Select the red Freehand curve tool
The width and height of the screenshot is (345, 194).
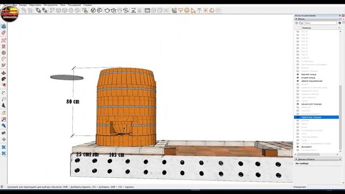pos(4,40)
